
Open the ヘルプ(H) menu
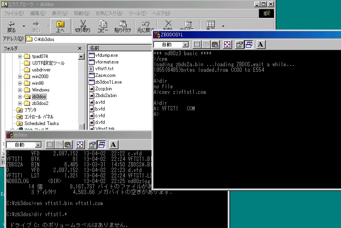161,13
